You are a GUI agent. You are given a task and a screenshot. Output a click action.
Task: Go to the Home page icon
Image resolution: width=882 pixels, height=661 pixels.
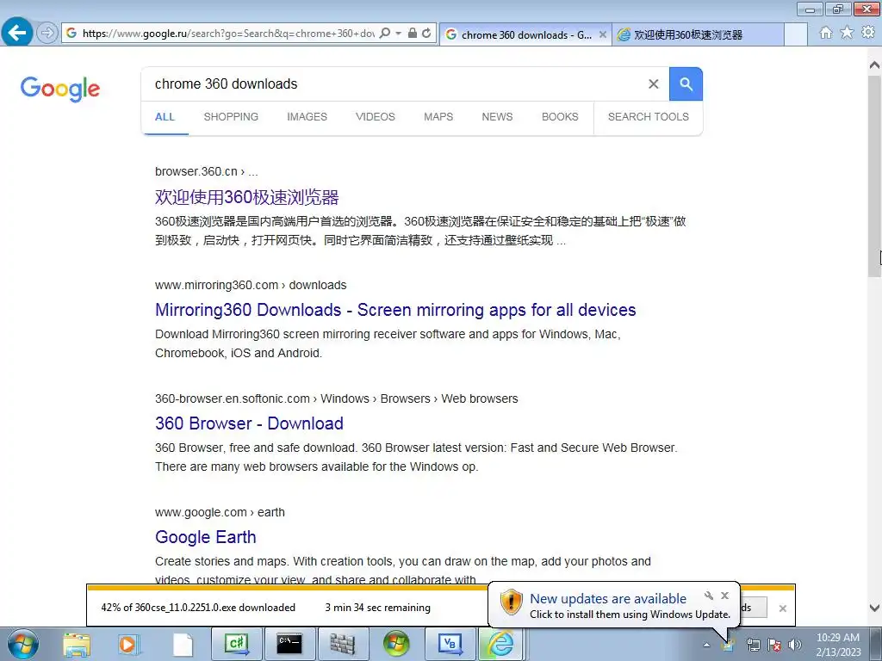point(826,33)
